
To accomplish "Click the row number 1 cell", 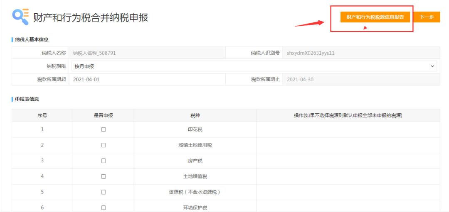I will click(42, 129).
